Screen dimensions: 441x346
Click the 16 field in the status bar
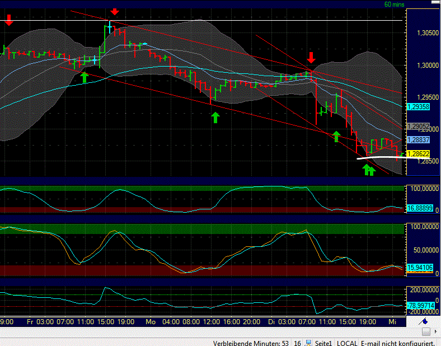point(297,343)
